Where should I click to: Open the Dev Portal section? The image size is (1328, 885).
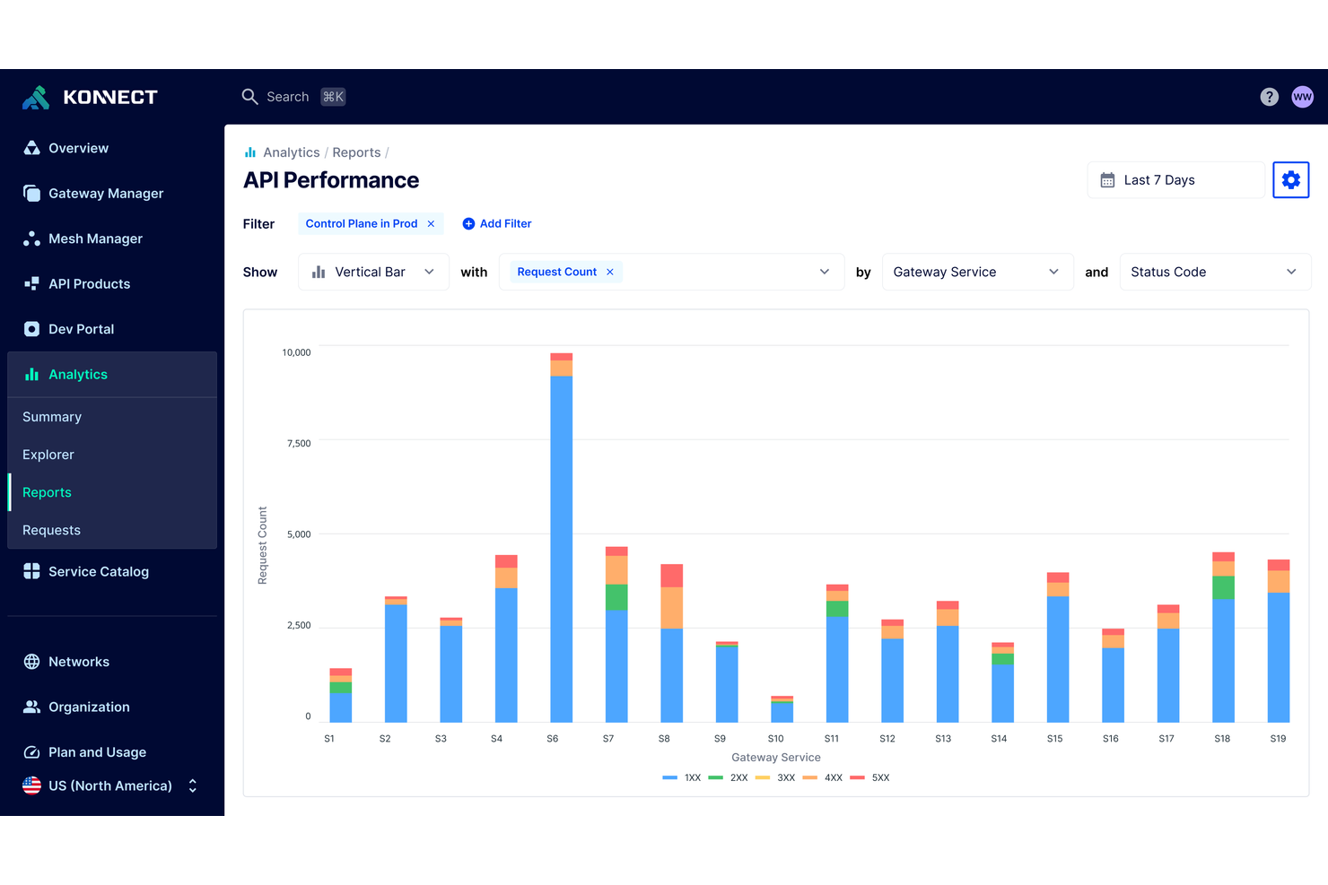point(82,329)
